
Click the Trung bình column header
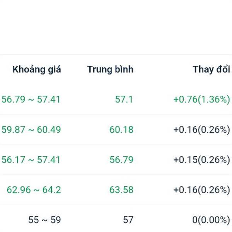click(x=110, y=69)
